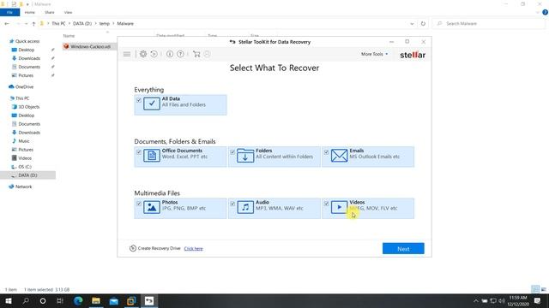The image size is (549, 308).
Task: Open Stellar app taskbar icon
Action: pos(149,300)
